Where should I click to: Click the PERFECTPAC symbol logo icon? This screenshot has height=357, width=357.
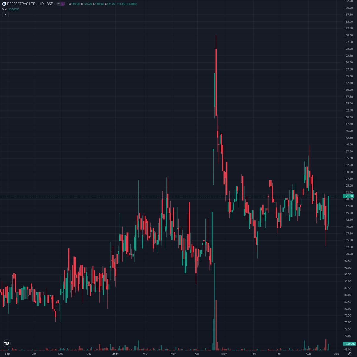(4, 4)
